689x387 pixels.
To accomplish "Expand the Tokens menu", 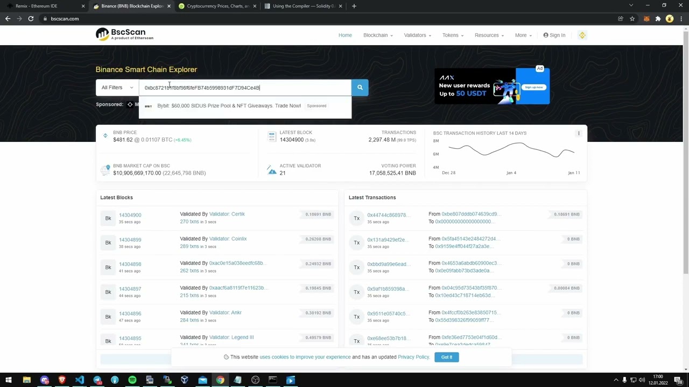I will (453, 35).
